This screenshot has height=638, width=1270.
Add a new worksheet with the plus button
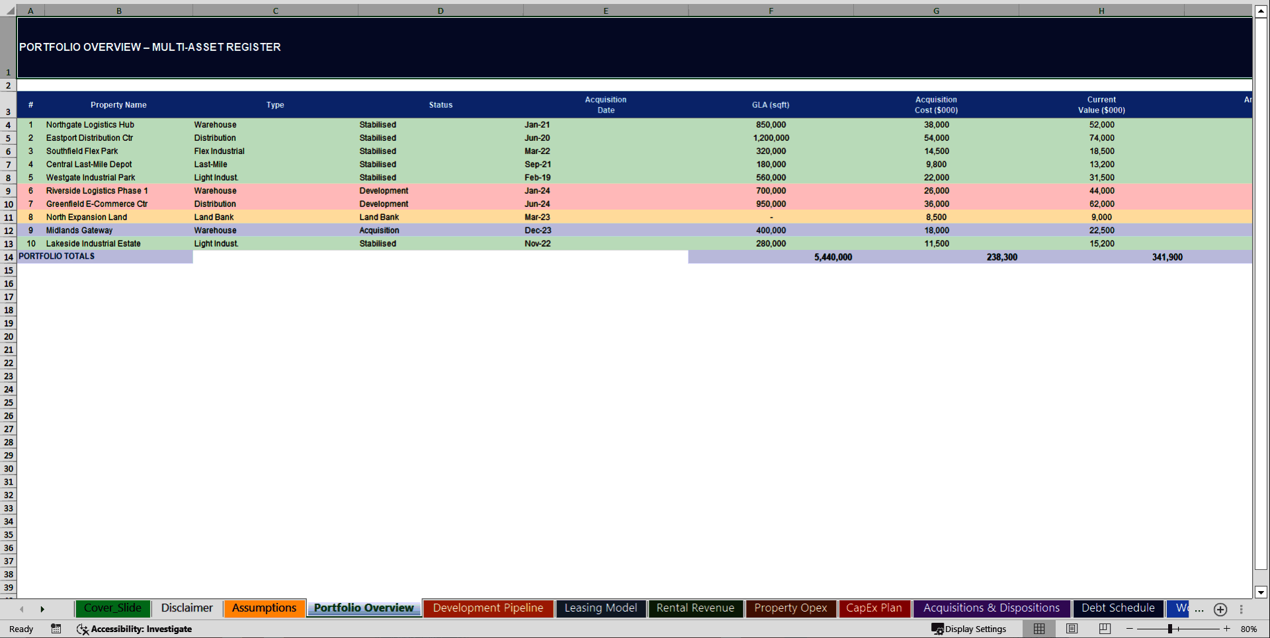[x=1220, y=610]
